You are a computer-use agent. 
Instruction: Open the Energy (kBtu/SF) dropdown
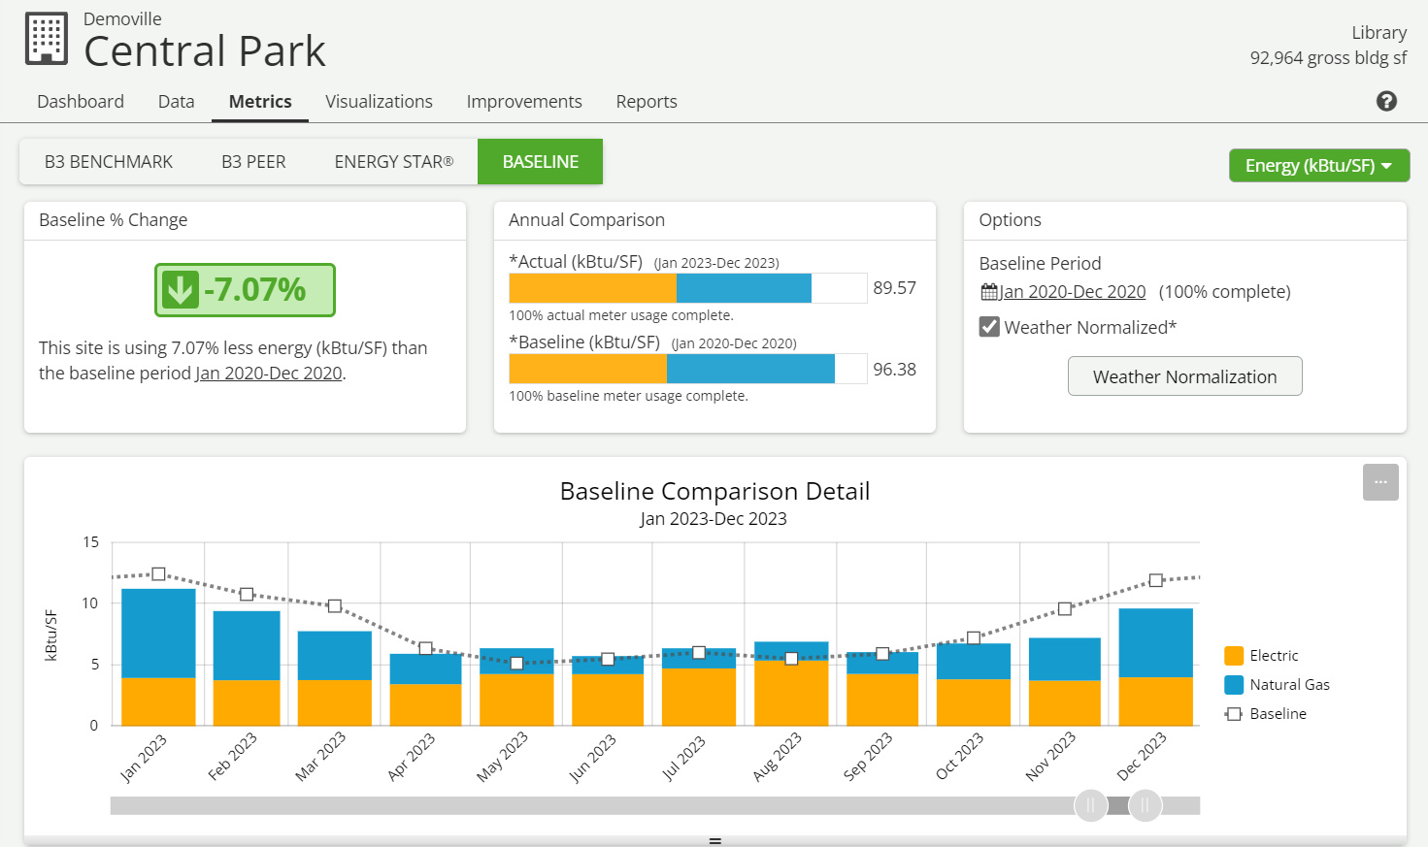1318,166
